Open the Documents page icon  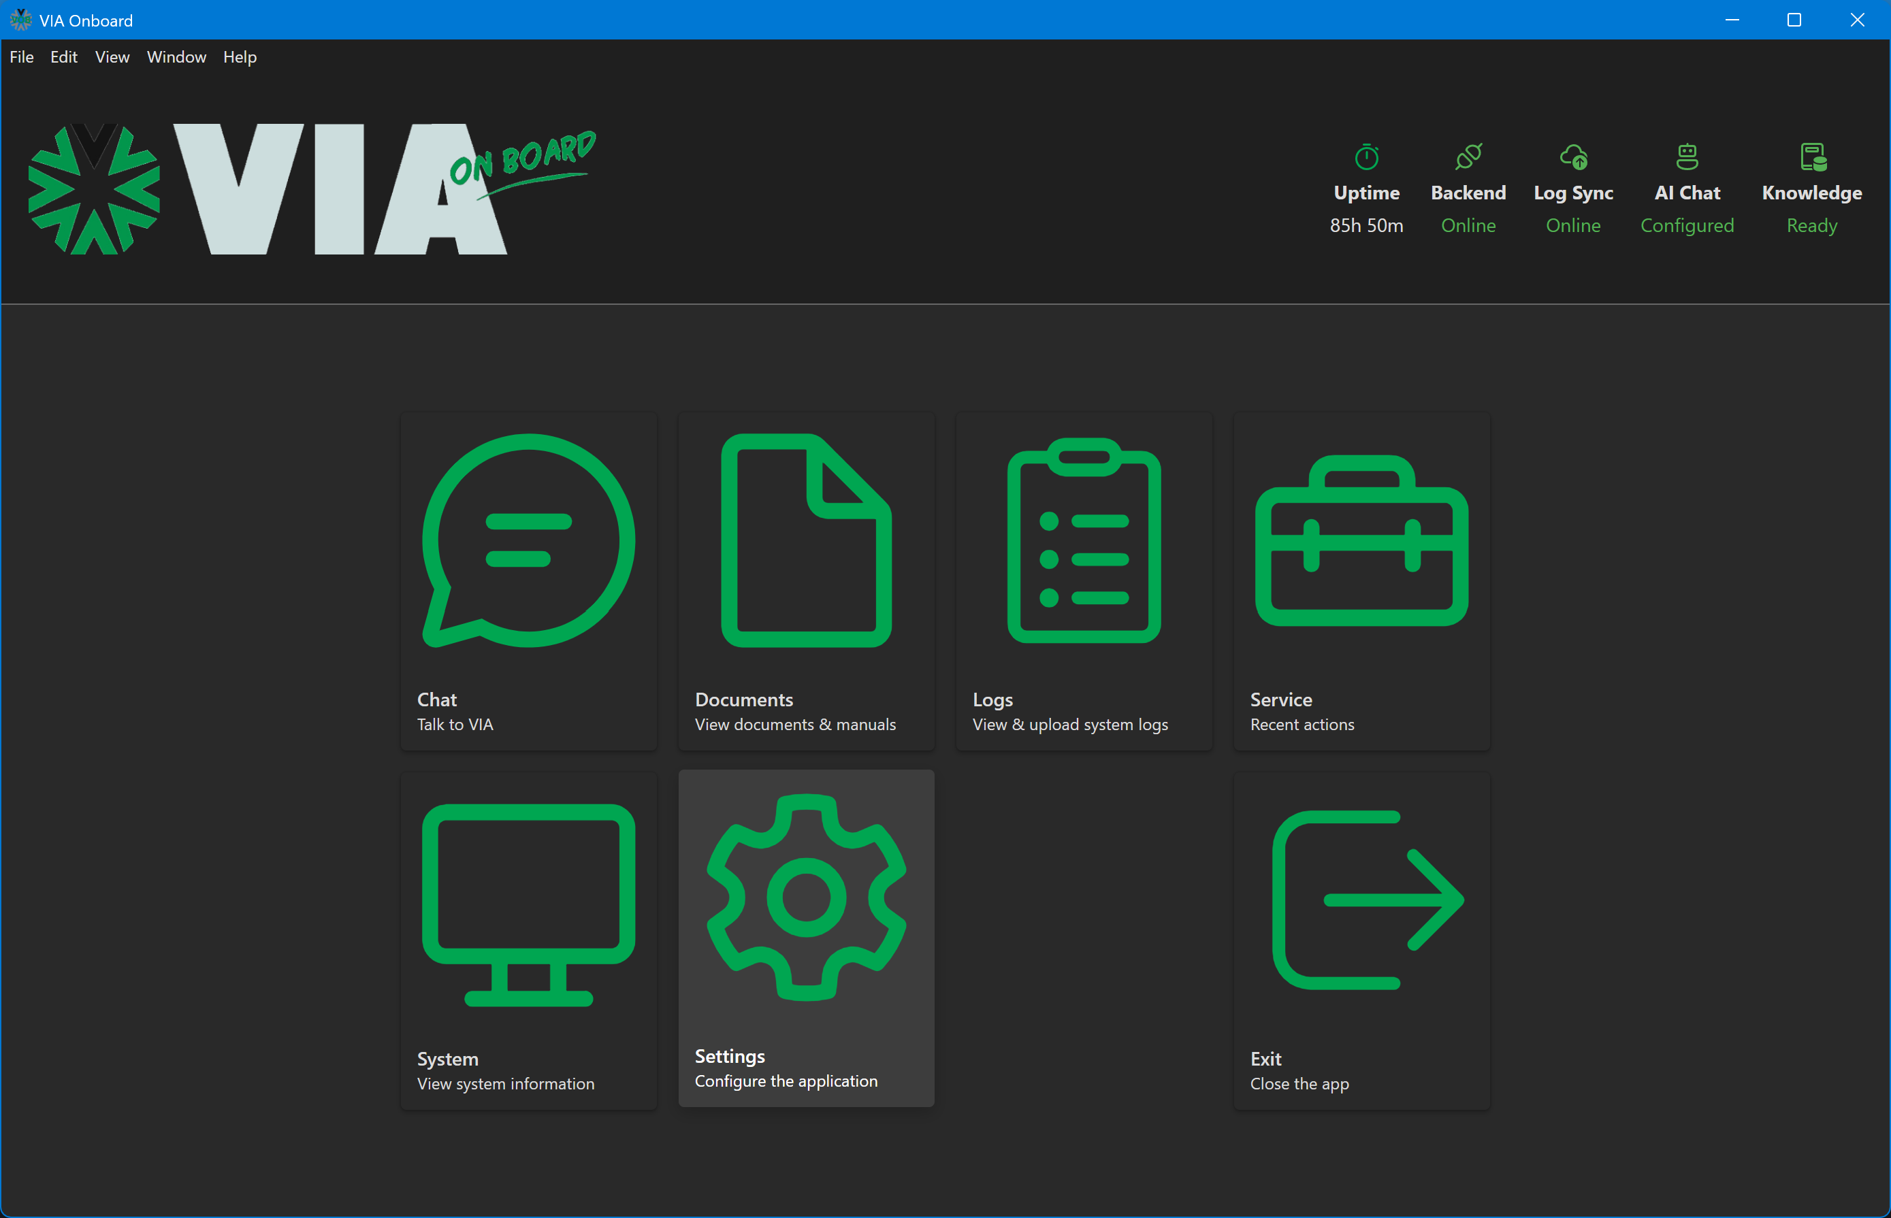coord(806,540)
